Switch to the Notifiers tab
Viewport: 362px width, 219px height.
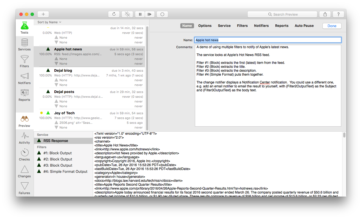261,26
